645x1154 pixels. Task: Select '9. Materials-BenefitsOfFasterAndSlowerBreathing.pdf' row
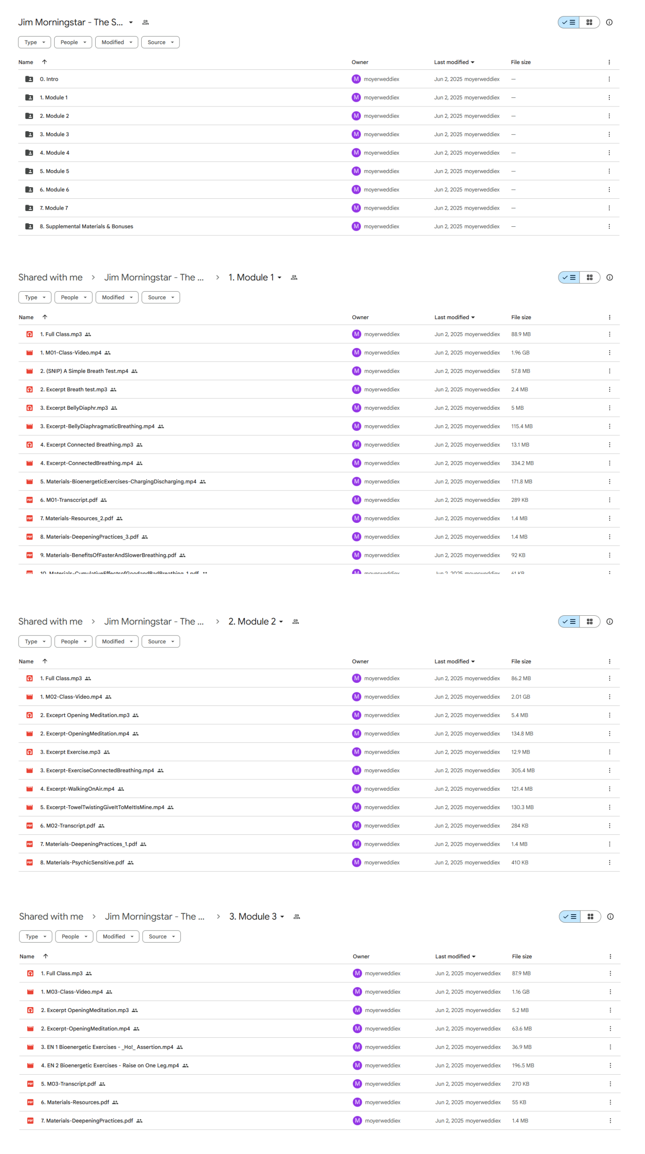click(319, 555)
